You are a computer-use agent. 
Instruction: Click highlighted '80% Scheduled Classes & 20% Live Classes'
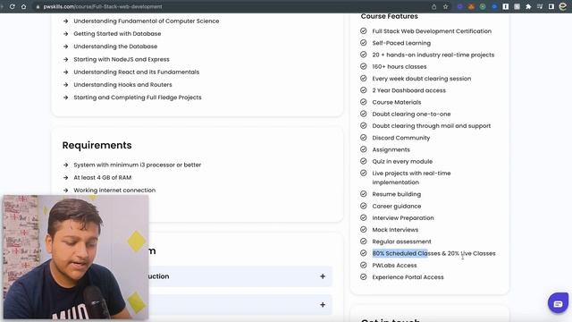click(x=433, y=253)
